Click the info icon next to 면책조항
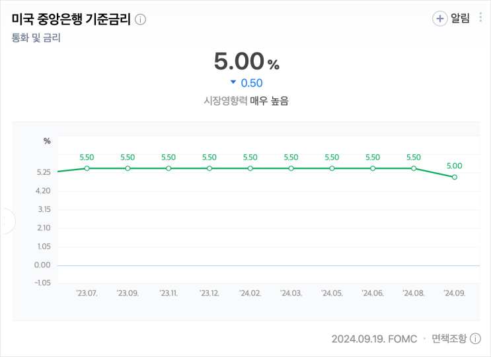491x357 pixels. click(475, 339)
